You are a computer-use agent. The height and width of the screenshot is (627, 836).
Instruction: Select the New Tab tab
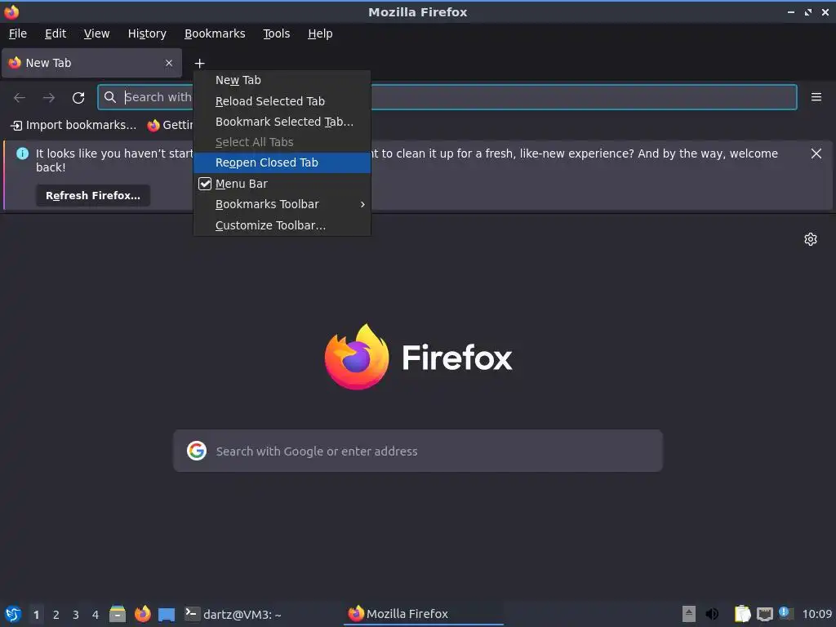(x=91, y=63)
